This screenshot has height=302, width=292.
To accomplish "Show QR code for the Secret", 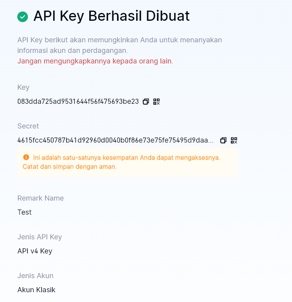I will [x=234, y=140].
